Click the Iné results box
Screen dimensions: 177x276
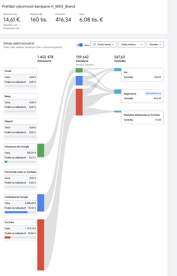coord(142,75)
